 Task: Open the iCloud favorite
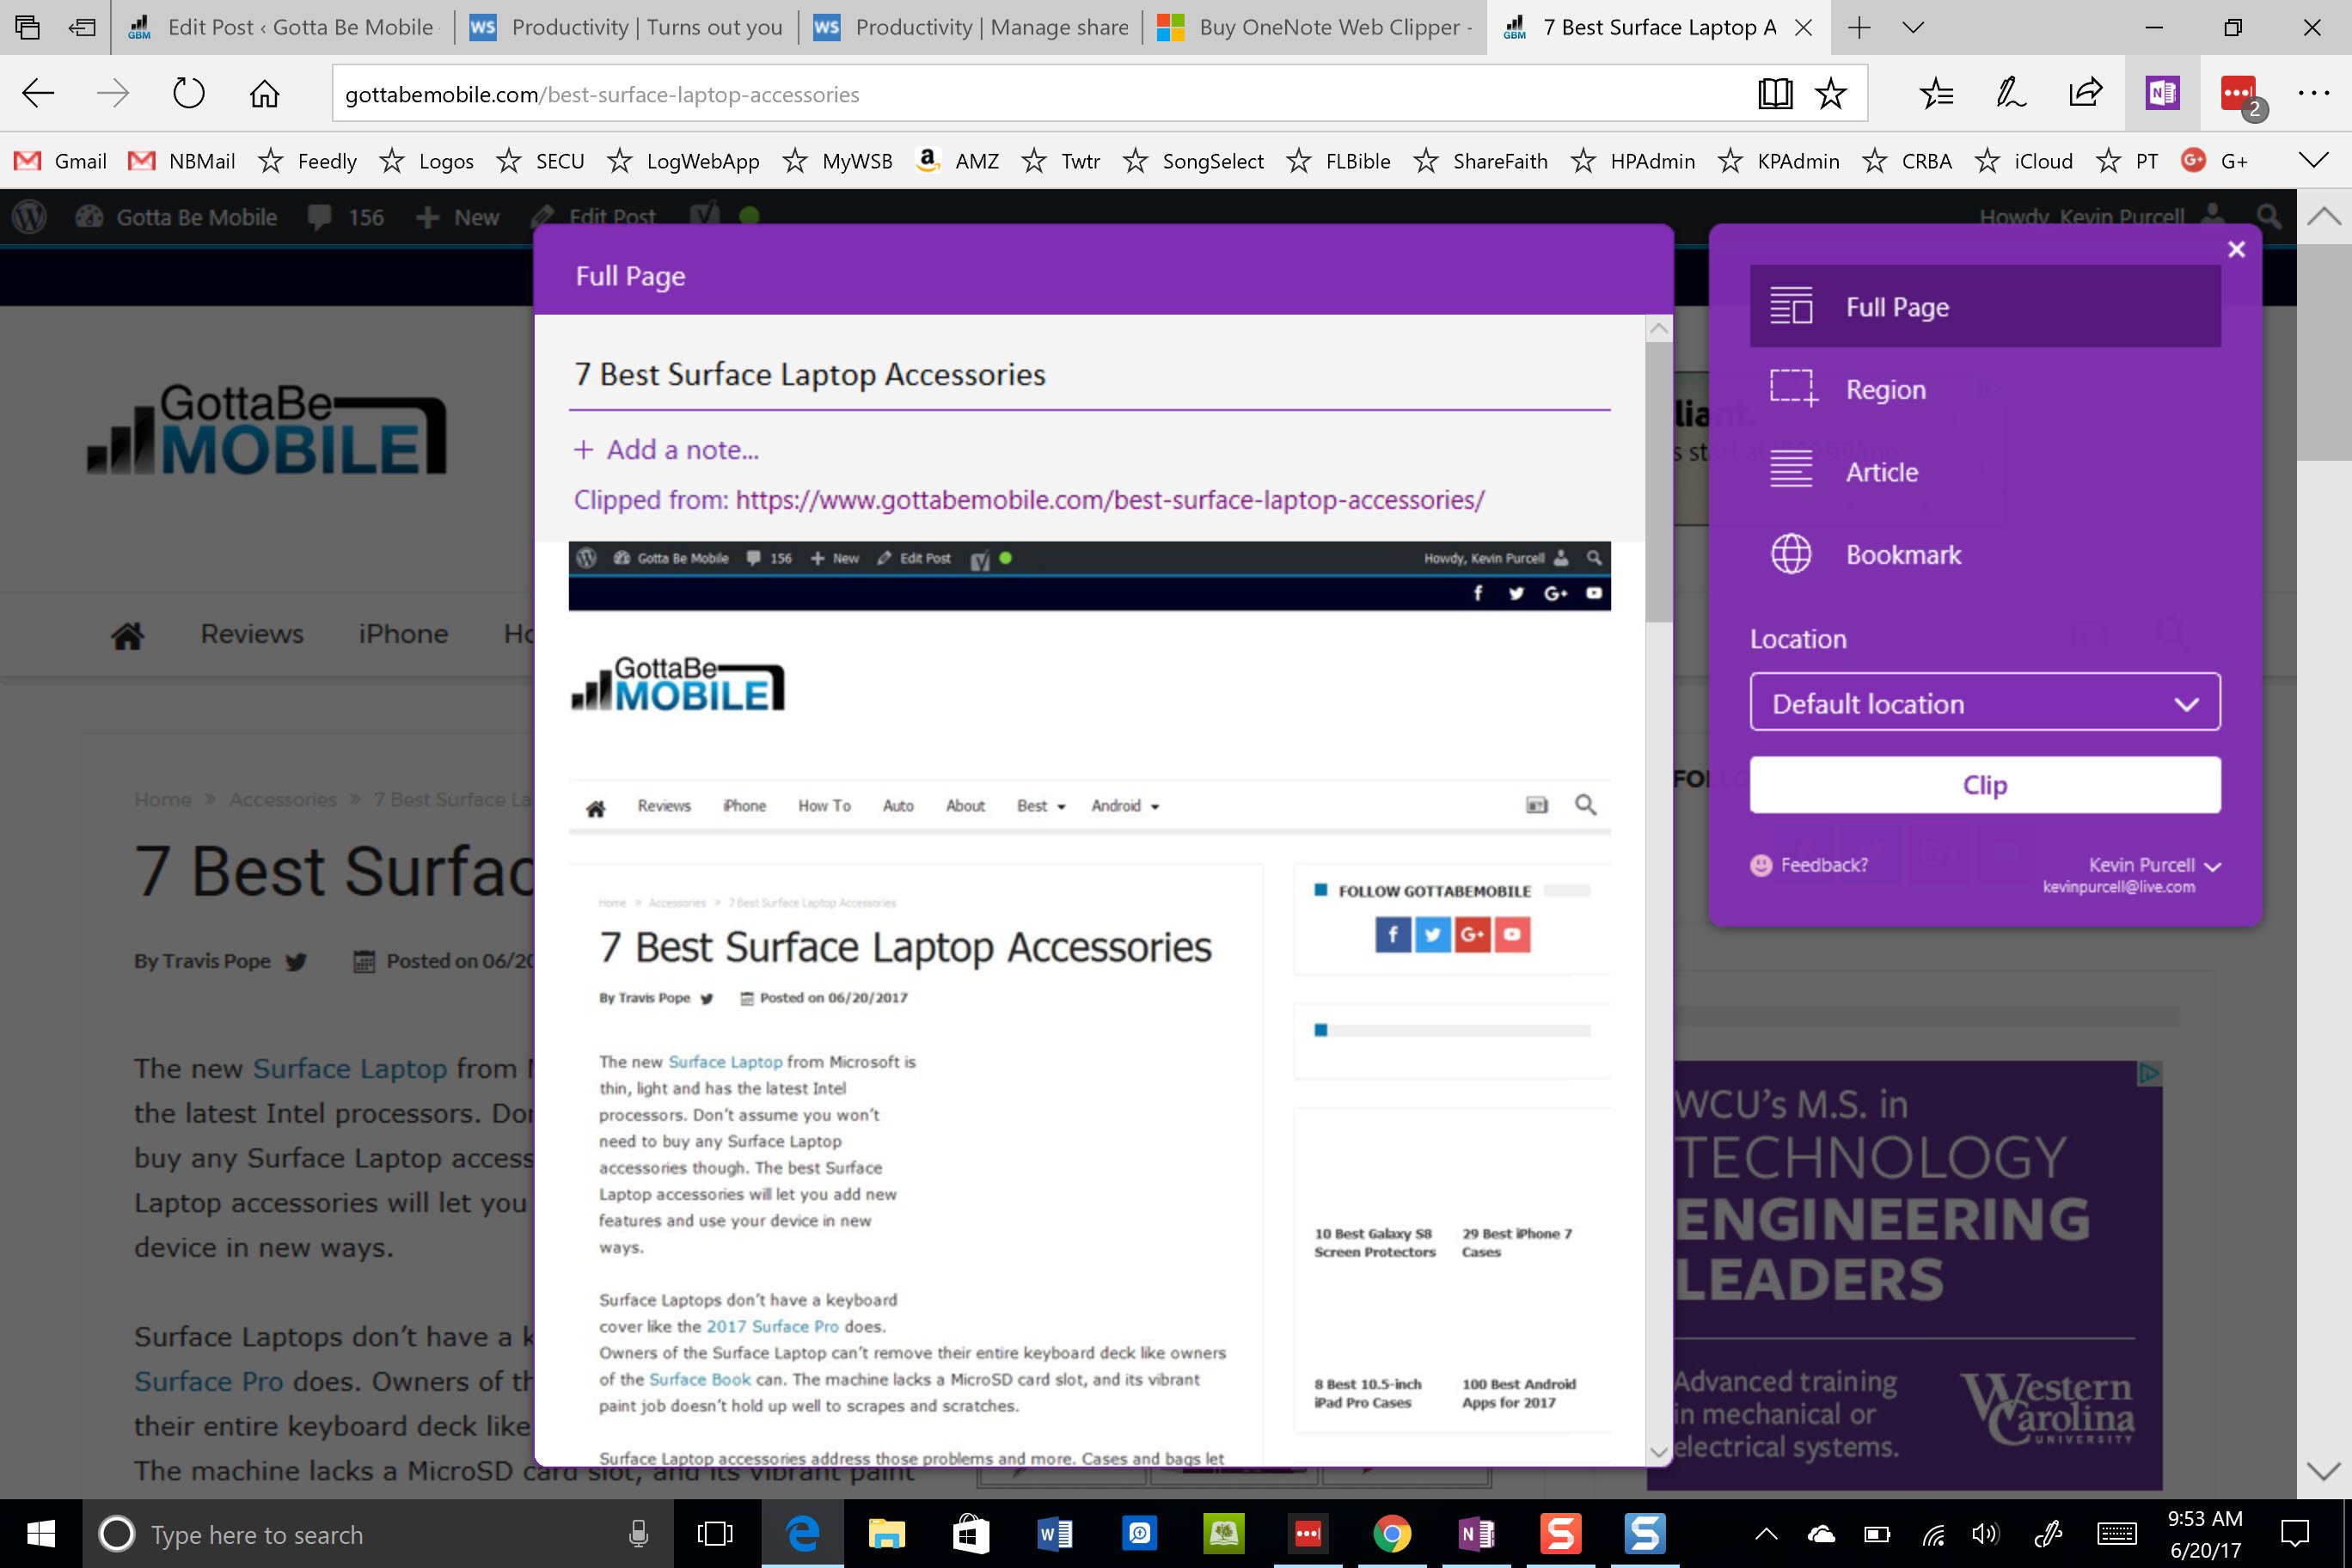point(2024,161)
